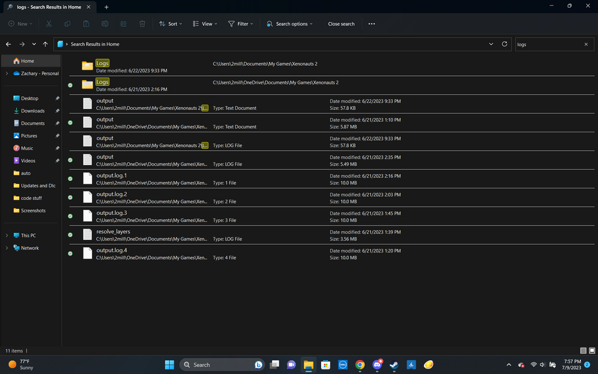Click the Rename icon in toolbar
This screenshot has height=374, width=598.
click(x=105, y=24)
